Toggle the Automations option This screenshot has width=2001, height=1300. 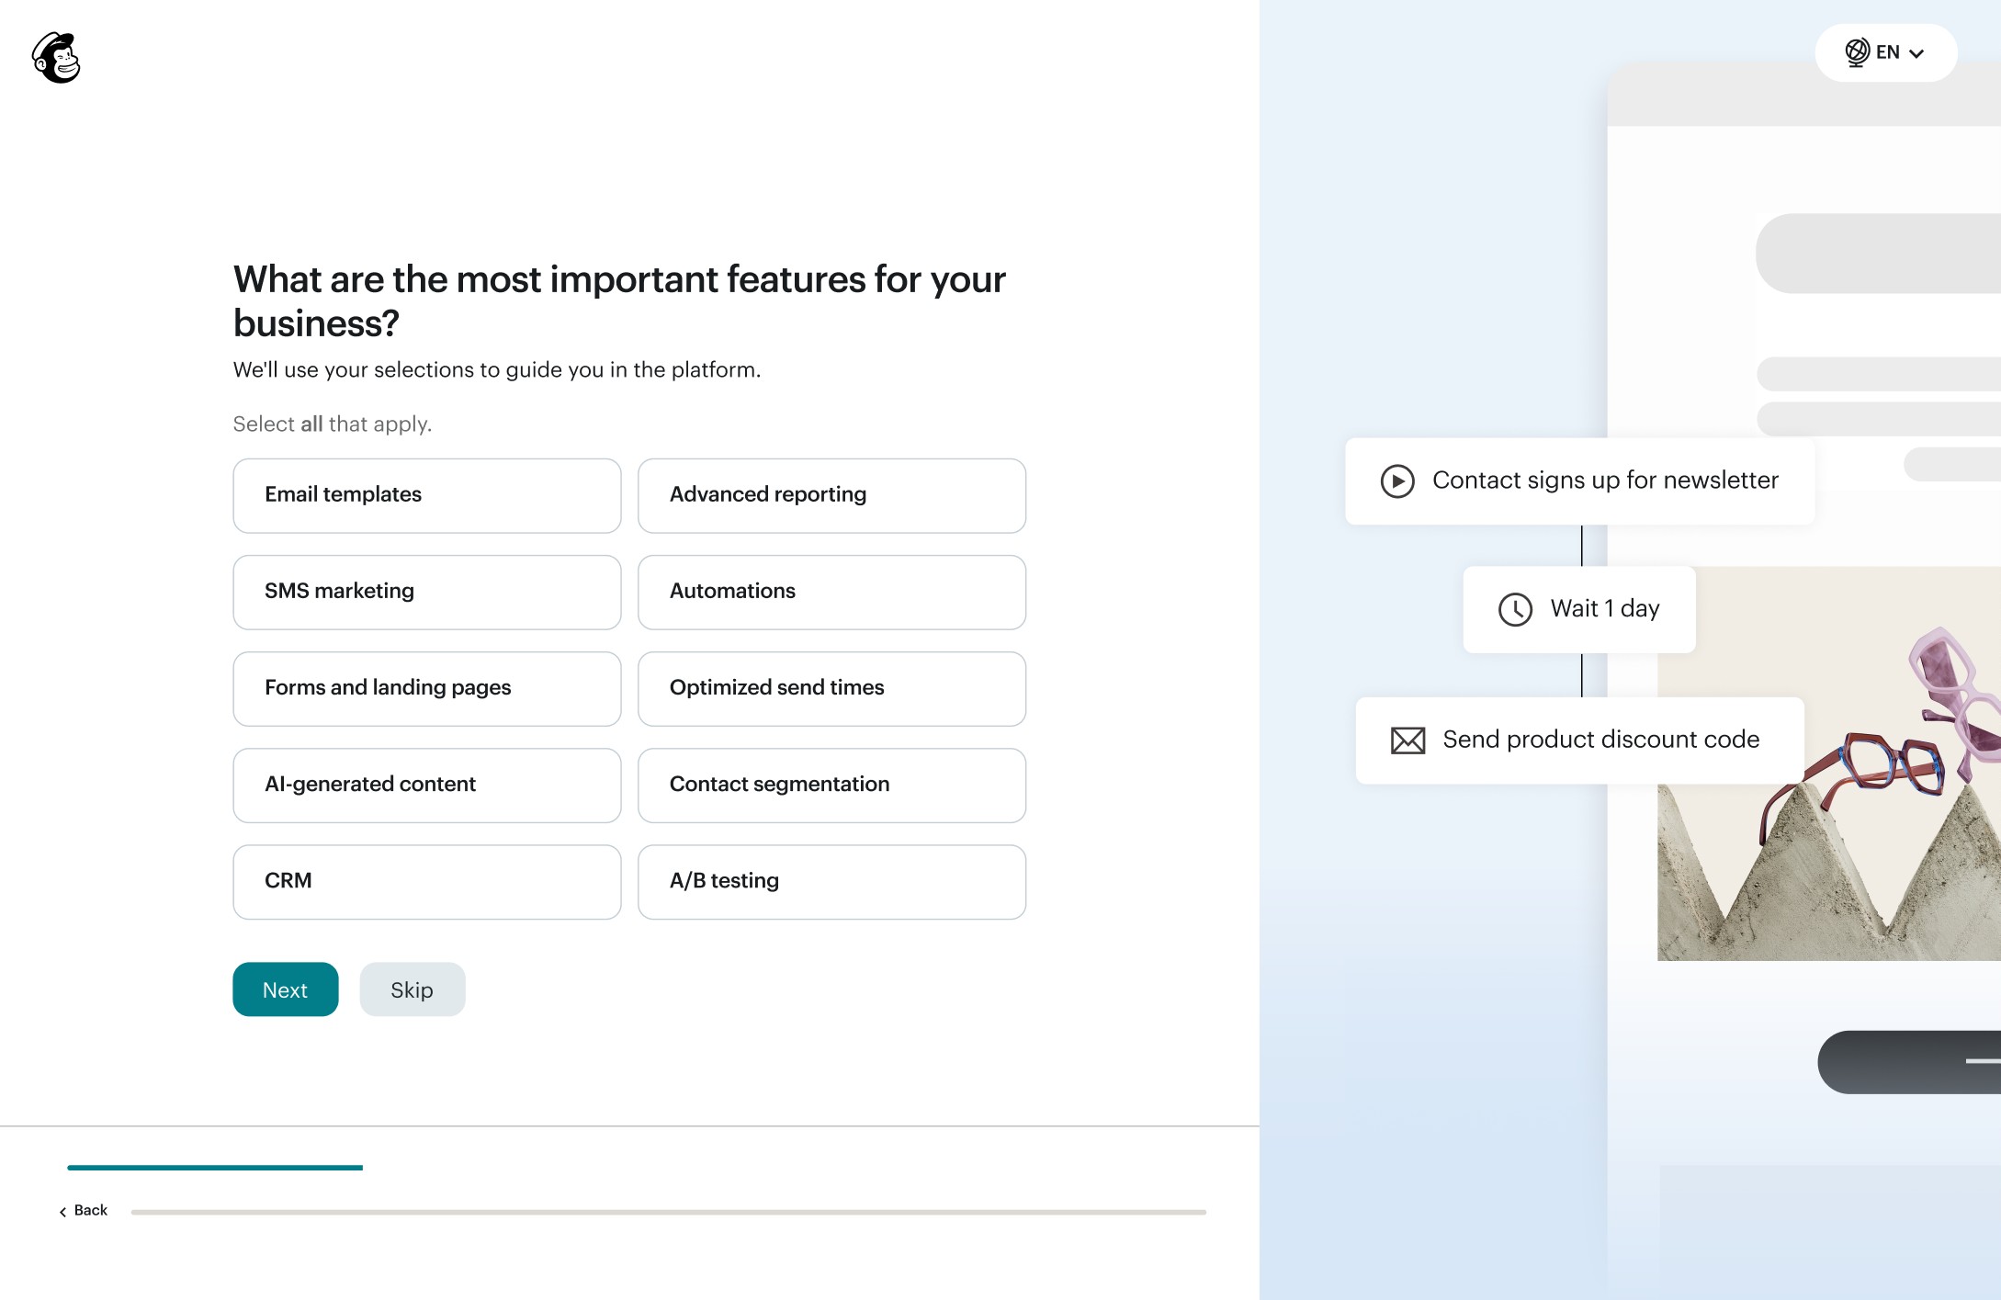831,592
